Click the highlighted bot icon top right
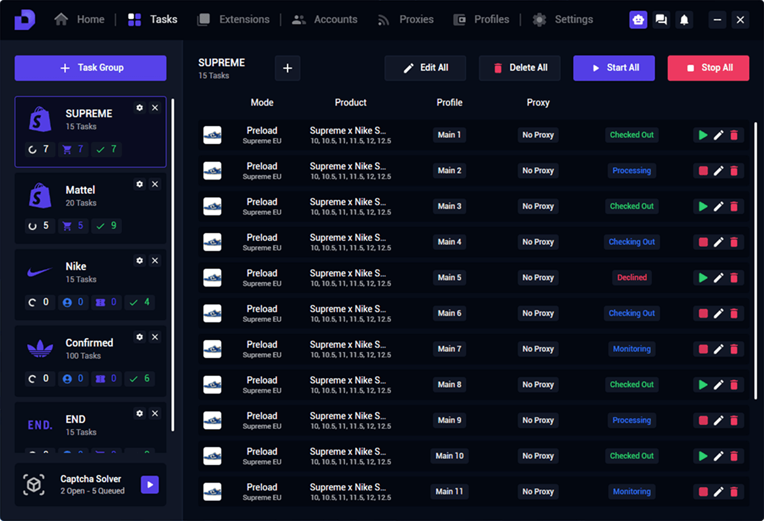Image resolution: width=764 pixels, height=521 pixels. (x=638, y=20)
